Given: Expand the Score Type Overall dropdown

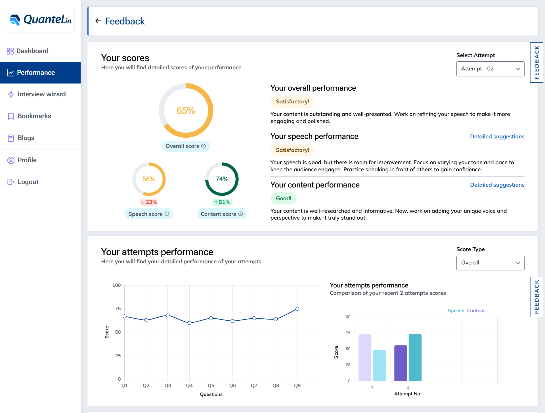Looking at the screenshot, I should [x=490, y=263].
